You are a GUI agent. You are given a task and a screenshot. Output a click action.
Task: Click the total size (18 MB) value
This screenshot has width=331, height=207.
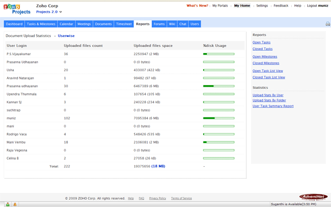click(158, 167)
